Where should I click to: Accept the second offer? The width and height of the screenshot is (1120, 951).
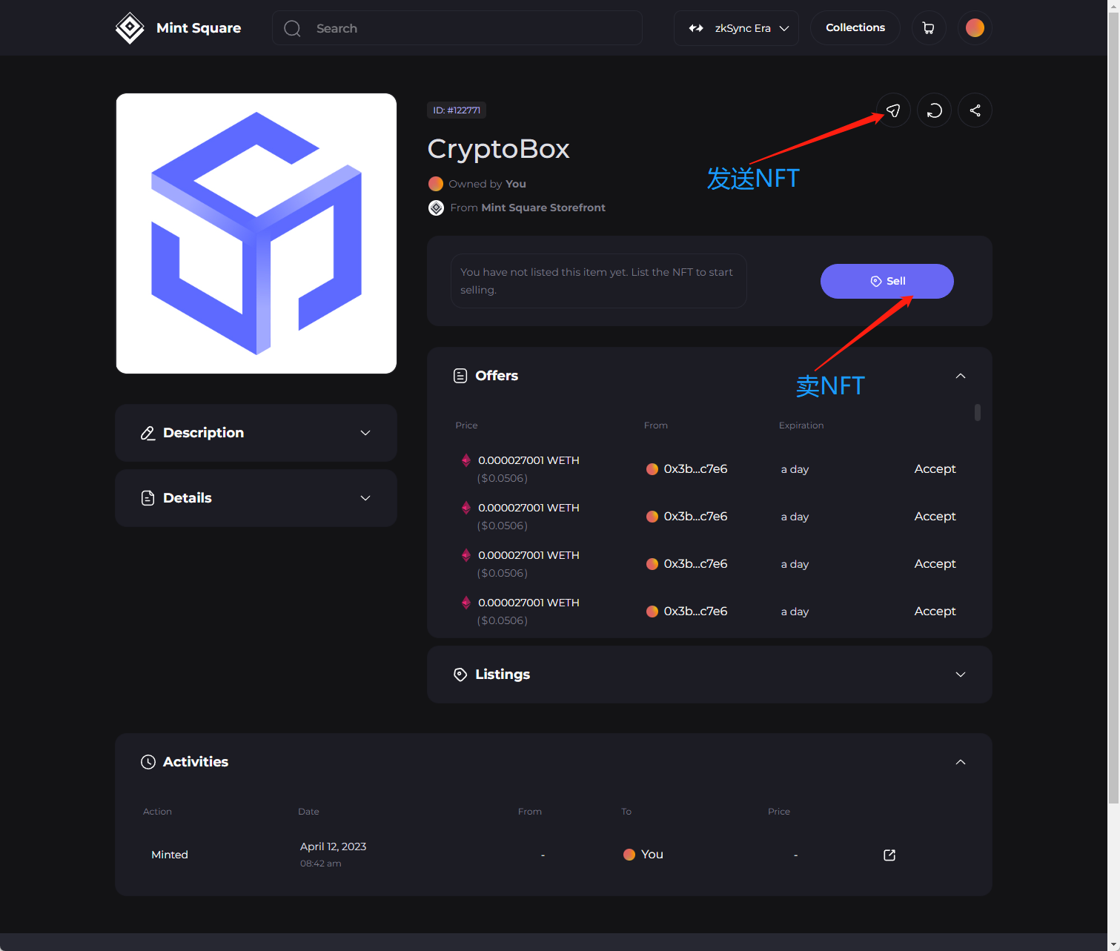point(935,517)
